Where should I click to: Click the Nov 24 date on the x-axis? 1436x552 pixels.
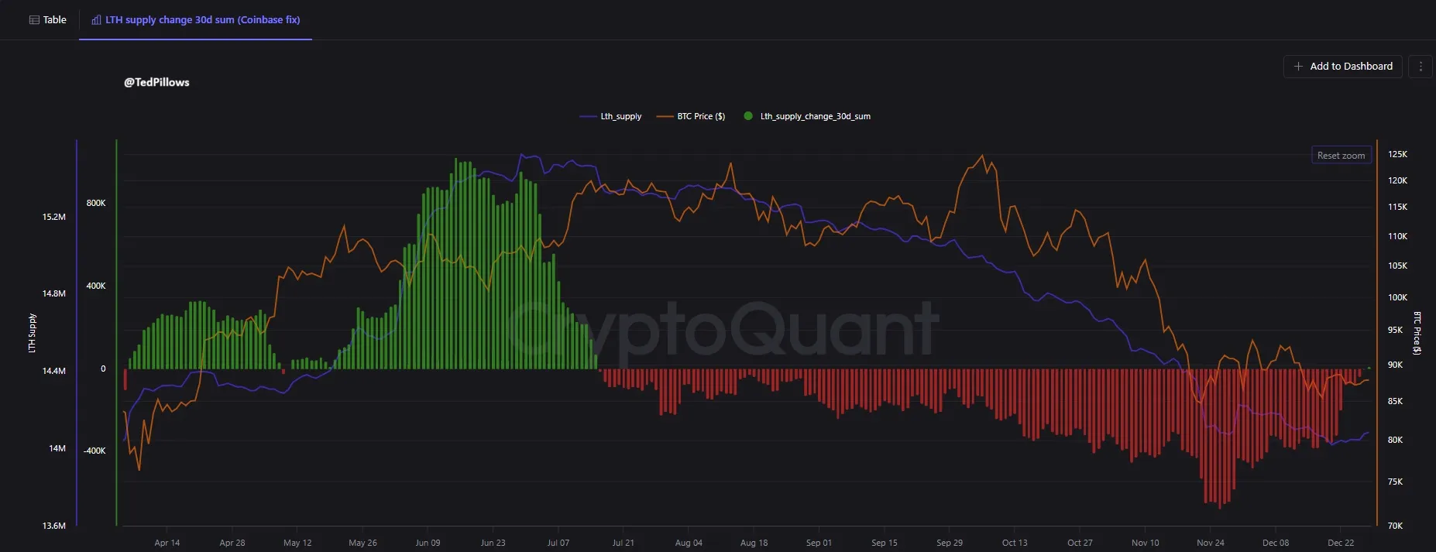[1211, 543]
